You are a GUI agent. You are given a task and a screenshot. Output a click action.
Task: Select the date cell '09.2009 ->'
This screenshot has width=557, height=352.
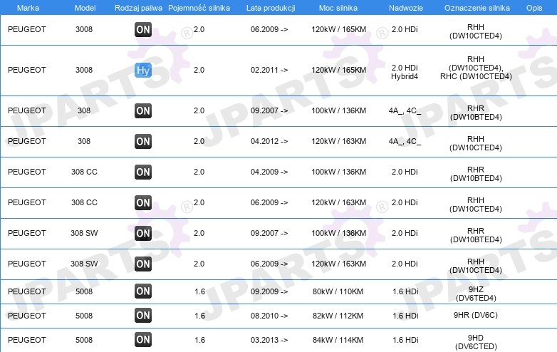pos(269,291)
